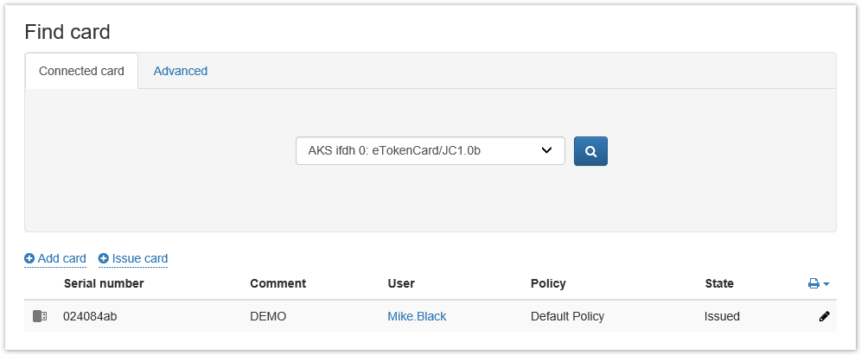Click the Issue card link
Viewport: 861px width, 355px height.
coord(140,258)
